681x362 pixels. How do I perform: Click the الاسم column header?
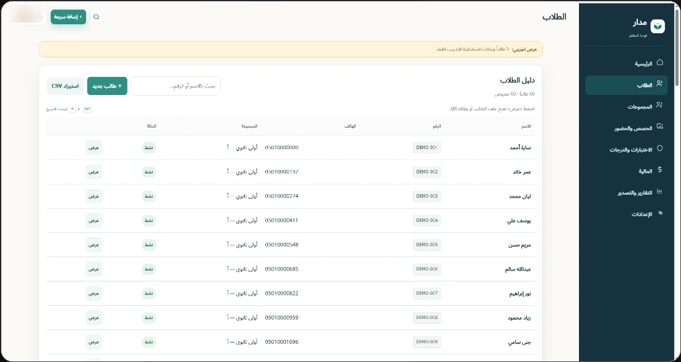tap(526, 126)
